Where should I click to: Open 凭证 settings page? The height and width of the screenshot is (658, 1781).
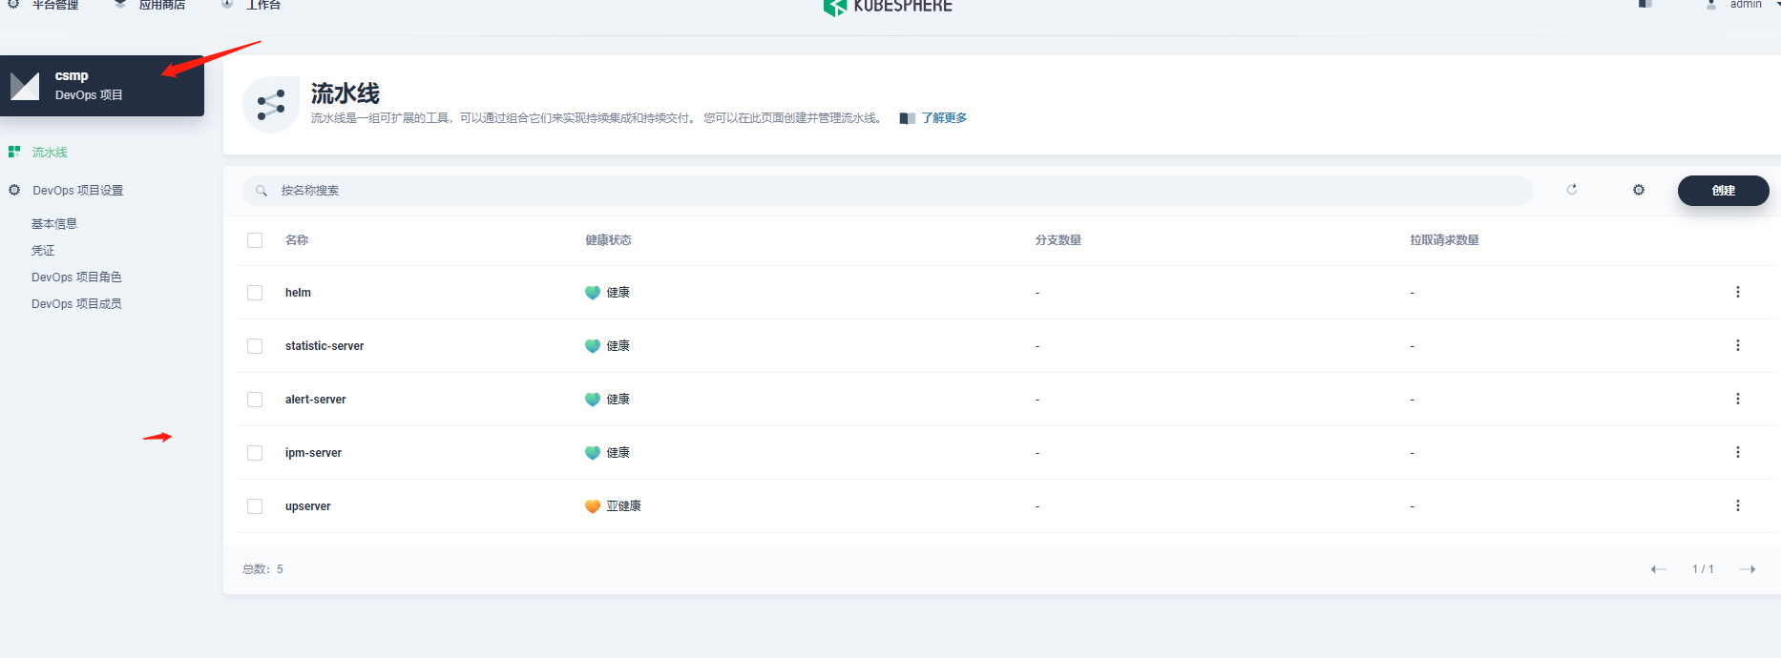tap(43, 251)
